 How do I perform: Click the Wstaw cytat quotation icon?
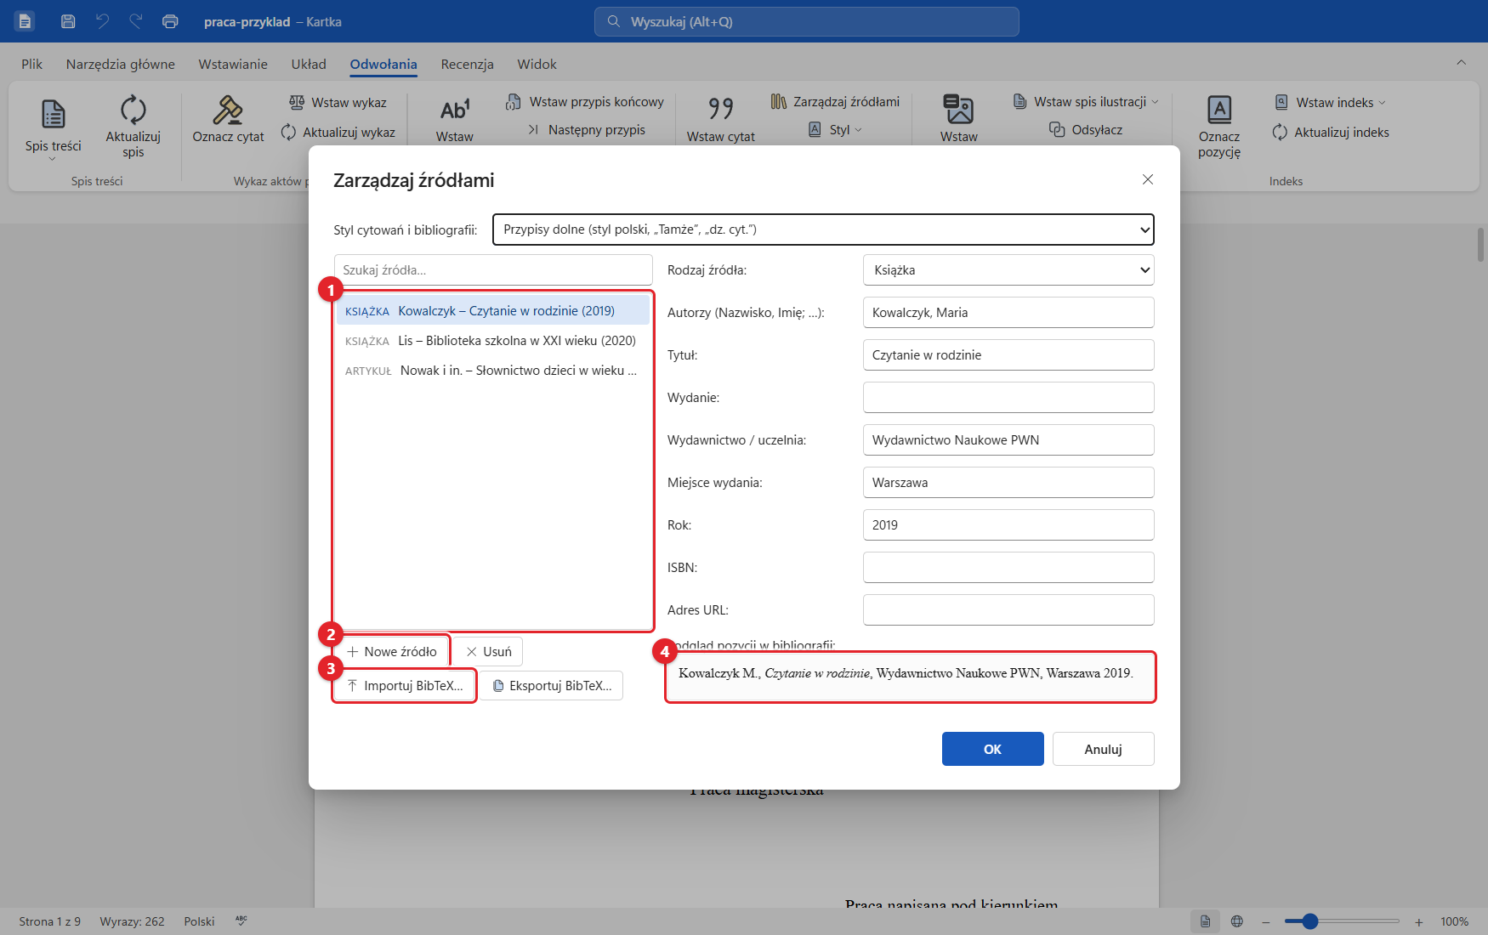click(x=721, y=109)
